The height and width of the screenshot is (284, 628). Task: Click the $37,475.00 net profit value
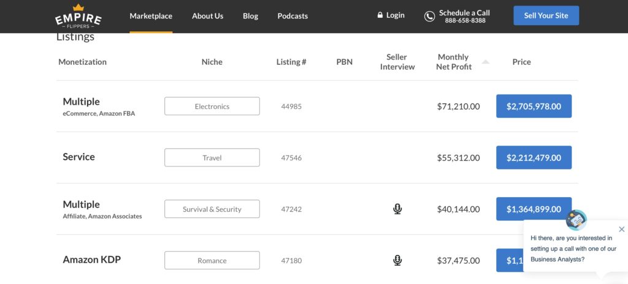pos(458,260)
